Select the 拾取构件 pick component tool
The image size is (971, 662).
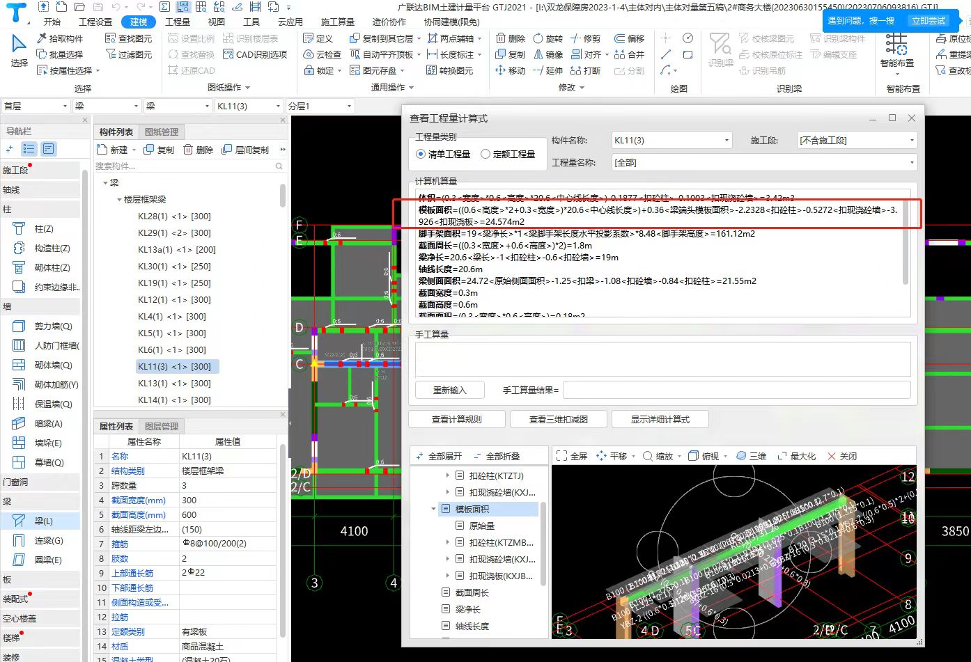[x=60, y=38]
